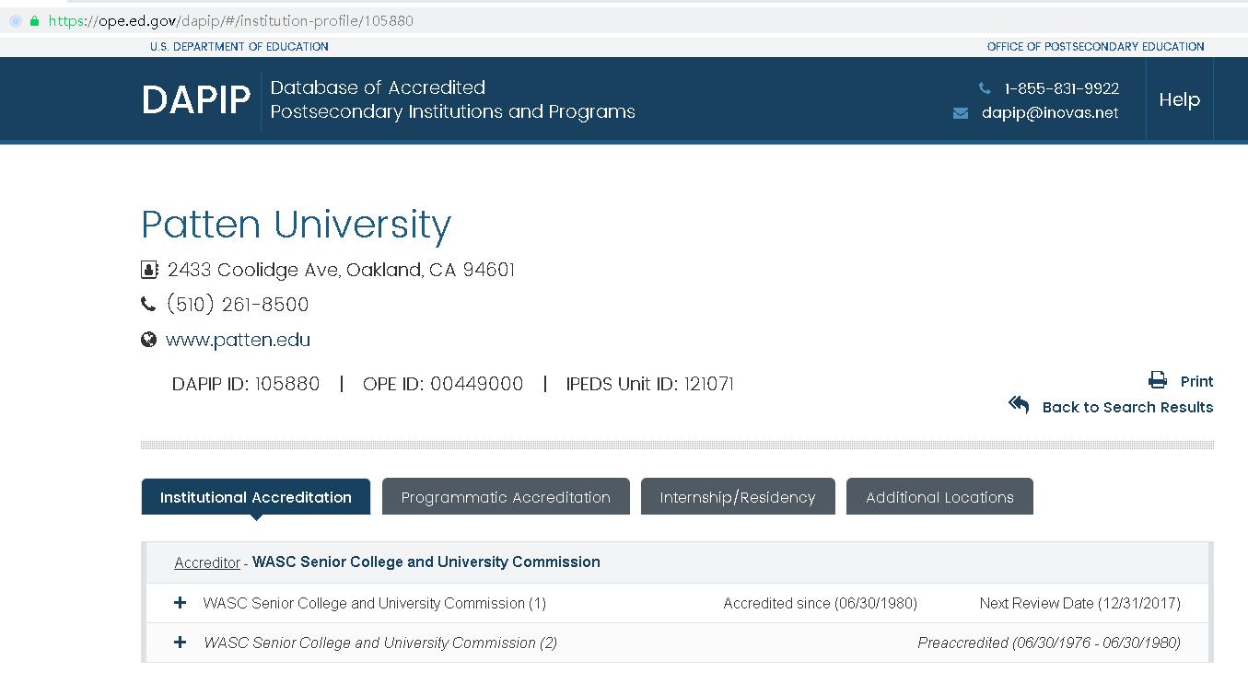The height and width of the screenshot is (695, 1248).
Task: Click the envelope icon beside dapip@inovas.net
Action: 961,113
